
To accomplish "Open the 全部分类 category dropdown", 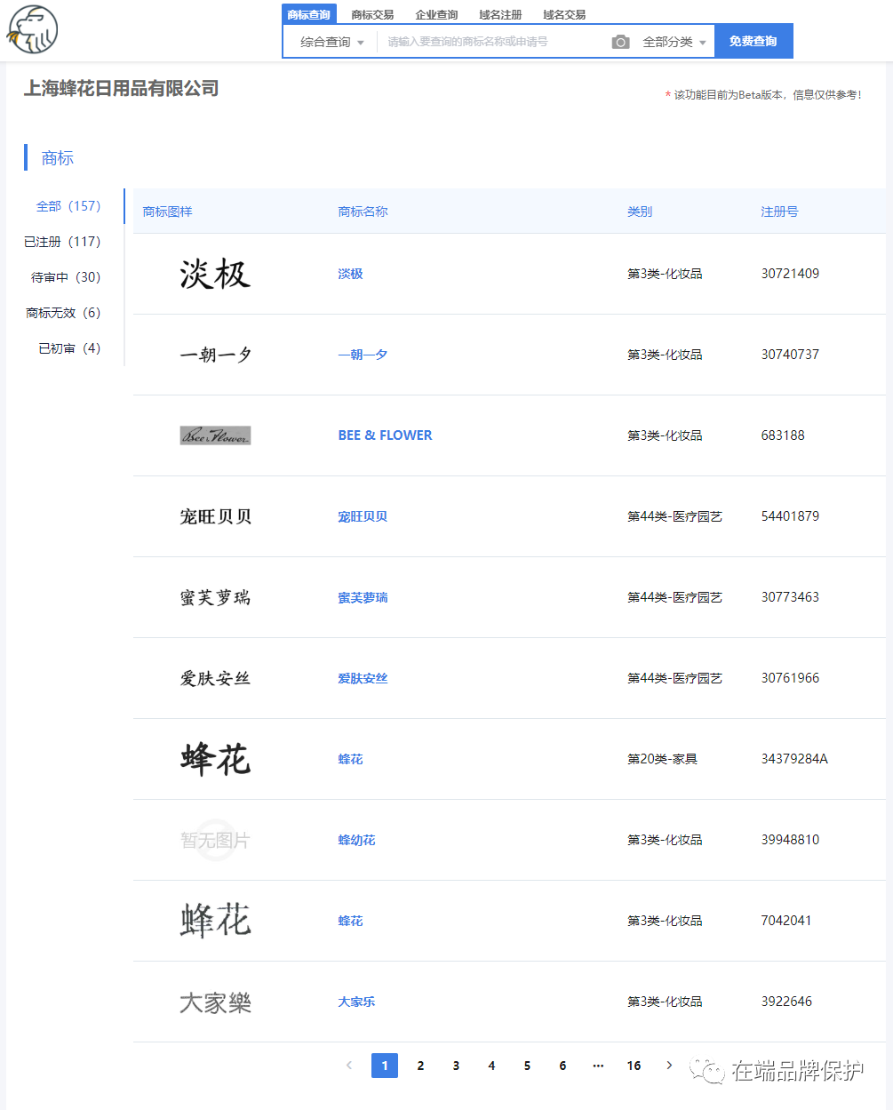I will coord(674,42).
